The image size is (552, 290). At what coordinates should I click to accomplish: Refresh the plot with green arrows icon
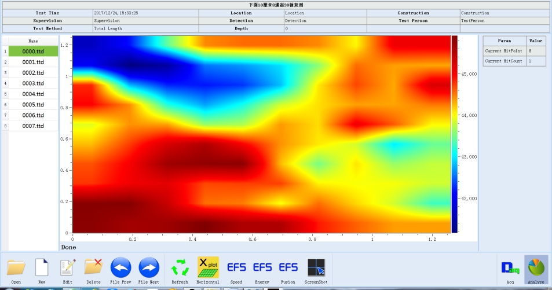point(180,267)
